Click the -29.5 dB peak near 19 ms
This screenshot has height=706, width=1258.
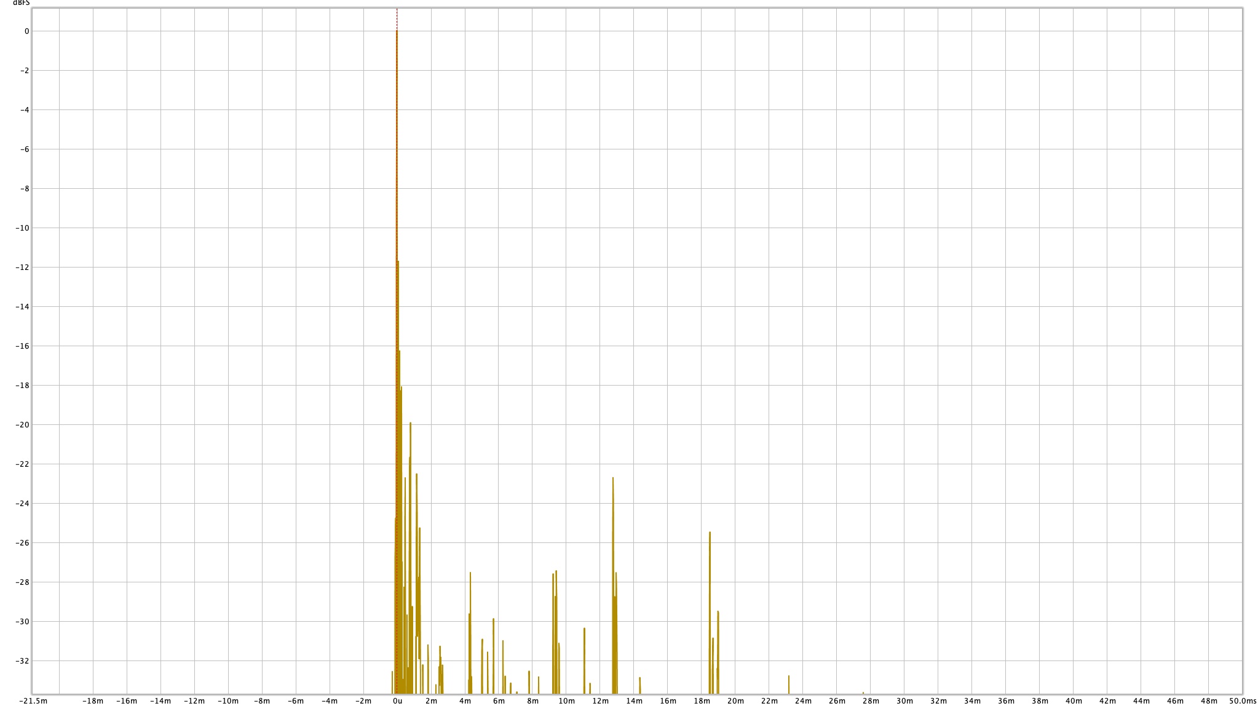pyautogui.click(x=718, y=613)
